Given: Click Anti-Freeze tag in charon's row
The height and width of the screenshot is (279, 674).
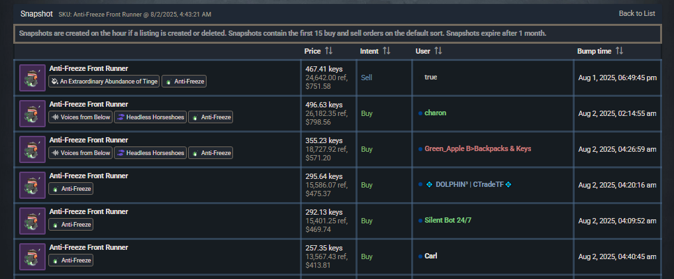Looking at the screenshot, I should [211, 117].
